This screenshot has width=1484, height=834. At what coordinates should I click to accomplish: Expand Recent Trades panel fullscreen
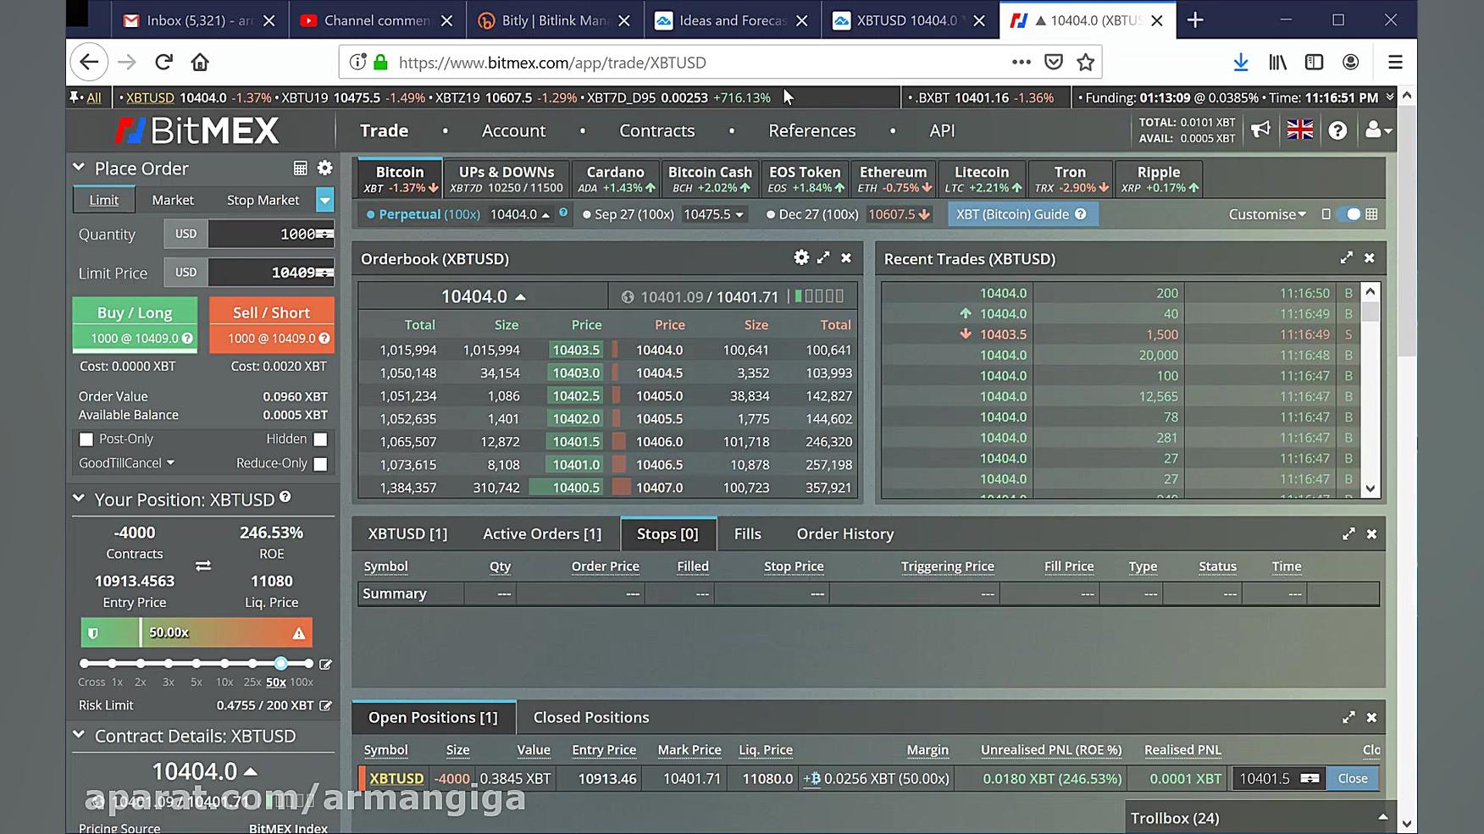(1346, 257)
